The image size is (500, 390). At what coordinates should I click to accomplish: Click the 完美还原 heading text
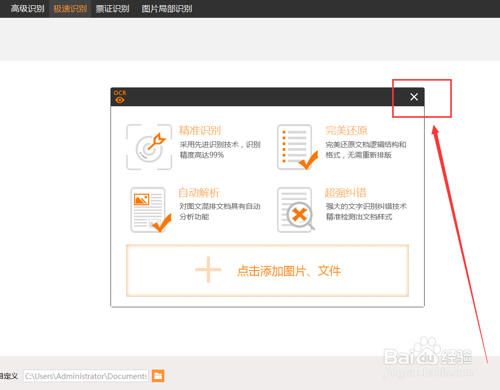[346, 130]
